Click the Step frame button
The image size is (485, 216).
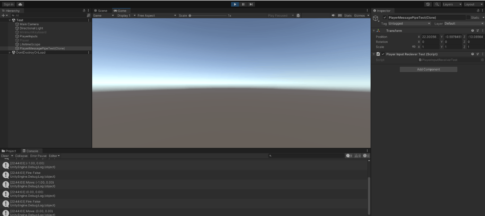click(x=251, y=4)
